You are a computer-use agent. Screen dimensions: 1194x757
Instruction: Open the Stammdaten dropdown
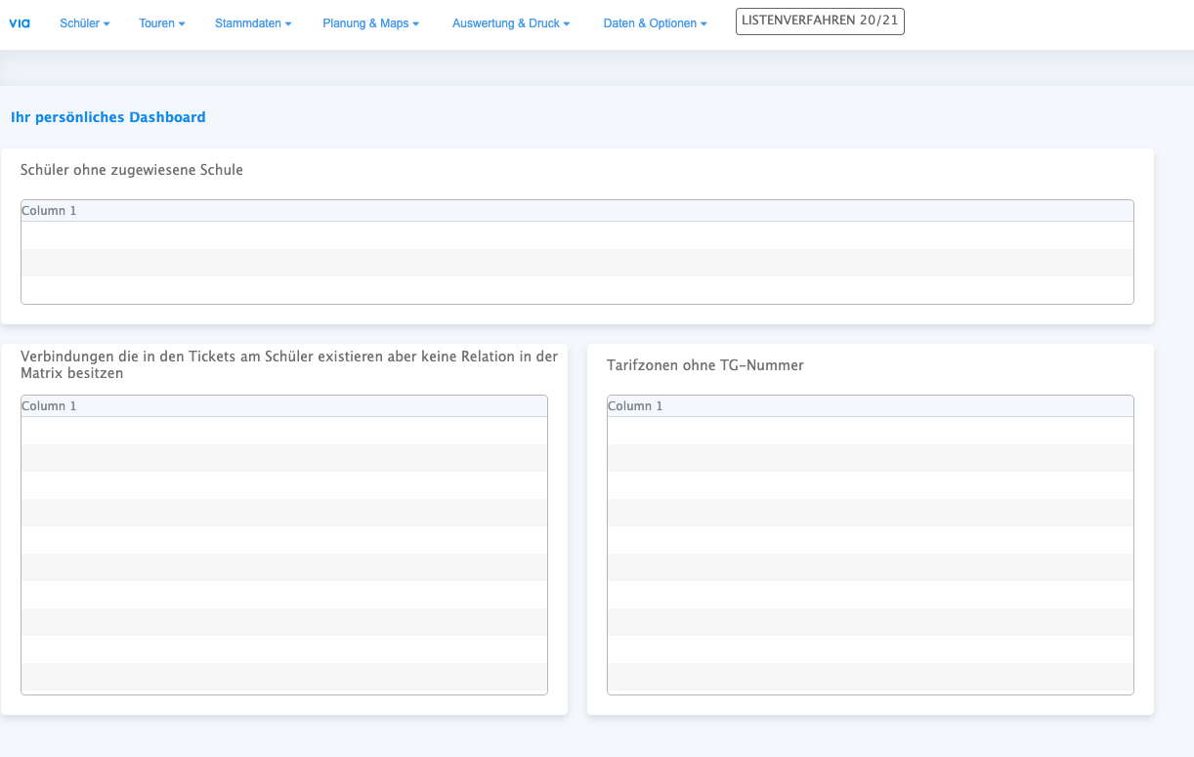pyautogui.click(x=253, y=23)
